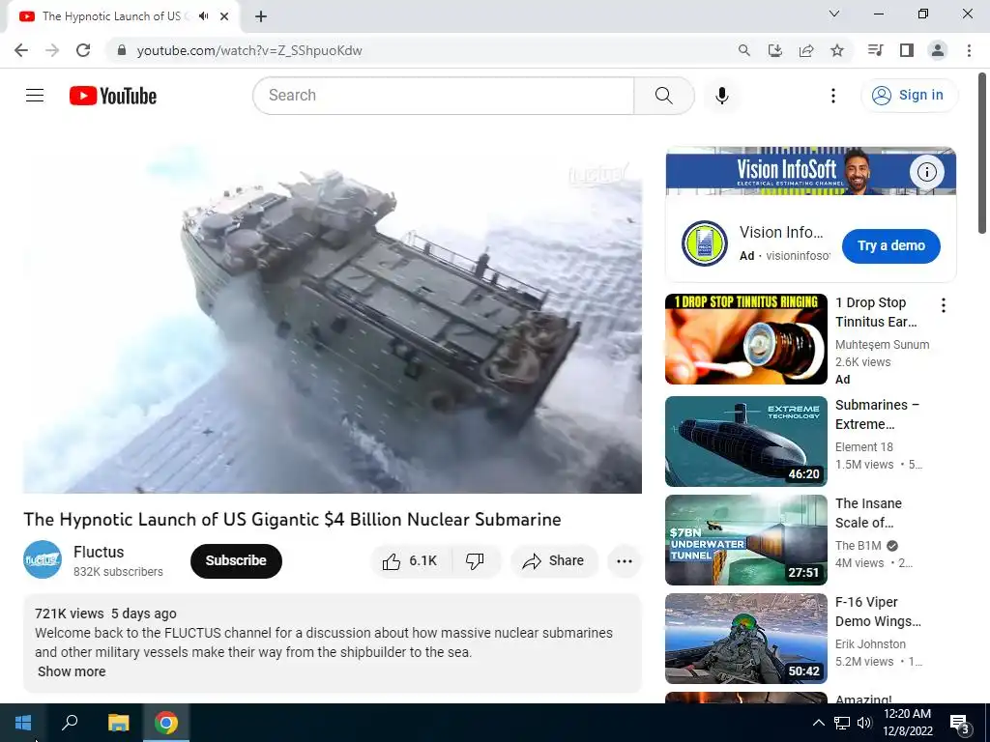Image resolution: width=990 pixels, height=742 pixels.
Task: Click the search magnifier button
Action: tap(663, 96)
